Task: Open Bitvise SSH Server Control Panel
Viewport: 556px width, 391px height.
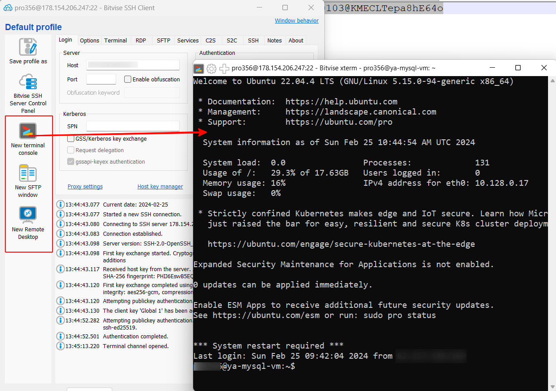Action: [28, 82]
